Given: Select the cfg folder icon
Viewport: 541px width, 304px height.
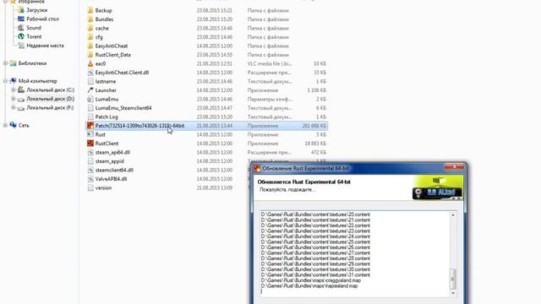Looking at the screenshot, I should [90, 37].
